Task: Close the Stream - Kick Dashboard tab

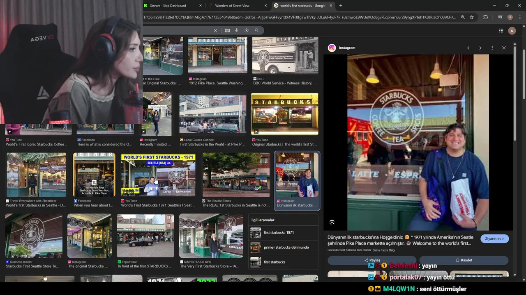Action: point(201,6)
